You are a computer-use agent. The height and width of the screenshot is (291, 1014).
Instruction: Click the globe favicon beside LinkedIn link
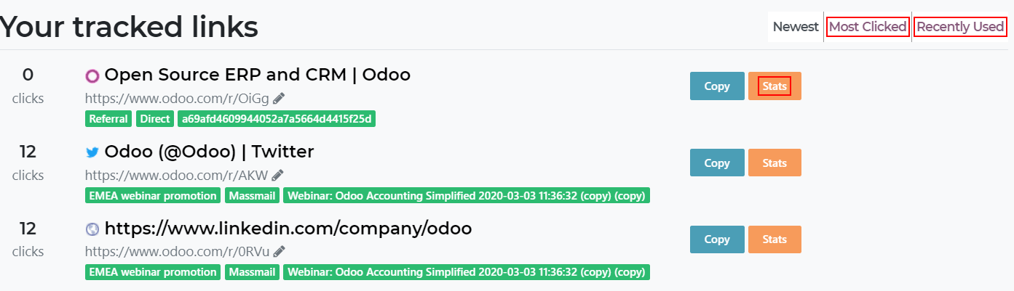coord(92,229)
